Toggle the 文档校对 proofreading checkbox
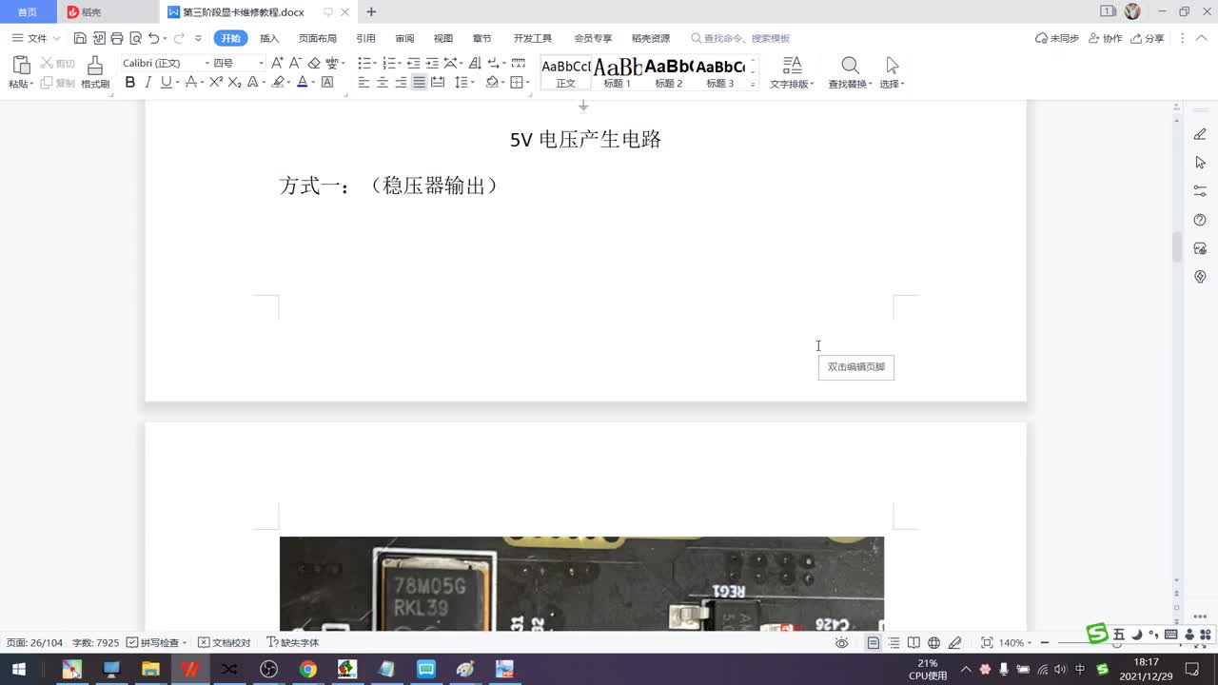Viewport: 1218px width, 685px height. point(204,643)
